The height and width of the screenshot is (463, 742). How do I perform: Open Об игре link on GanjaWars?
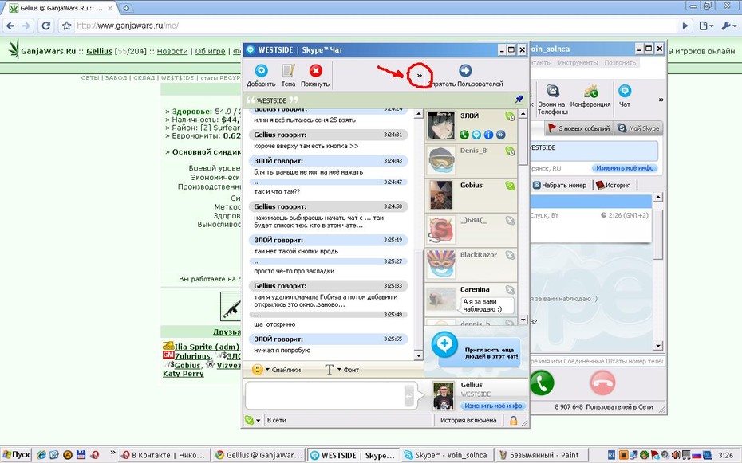pos(210,51)
